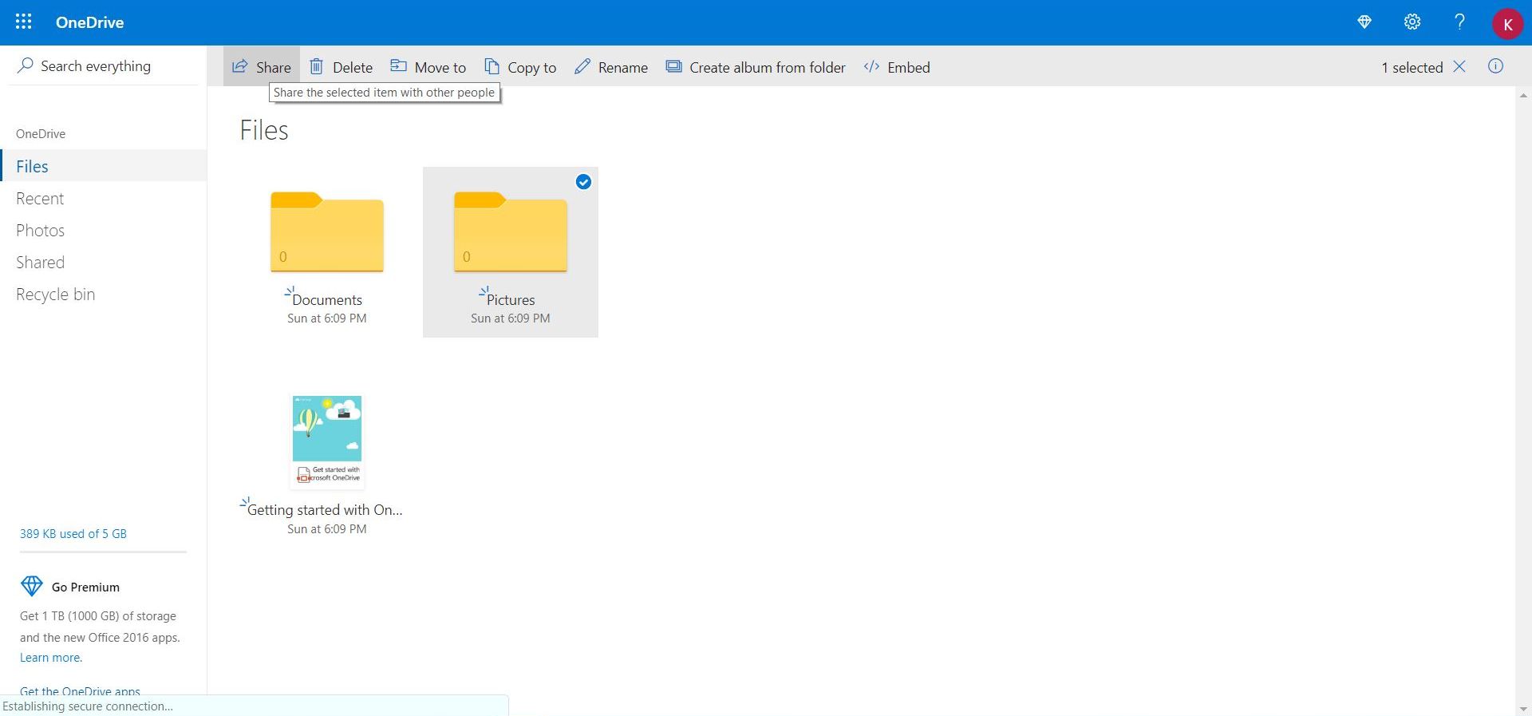Open Photos in the sidebar
Image resolution: width=1532 pixels, height=716 pixels.
coord(40,230)
